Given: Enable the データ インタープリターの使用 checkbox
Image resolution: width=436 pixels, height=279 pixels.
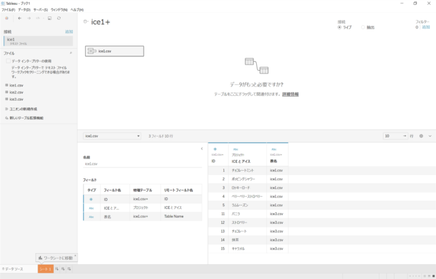Looking at the screenshot, I should 7,61.
